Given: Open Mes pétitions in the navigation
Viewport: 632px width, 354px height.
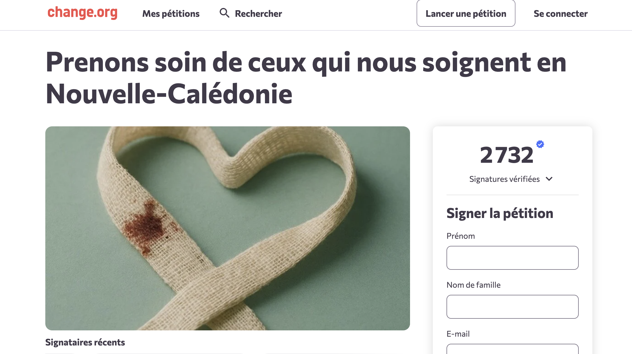Looking at the screenshot, I should 171,14.
